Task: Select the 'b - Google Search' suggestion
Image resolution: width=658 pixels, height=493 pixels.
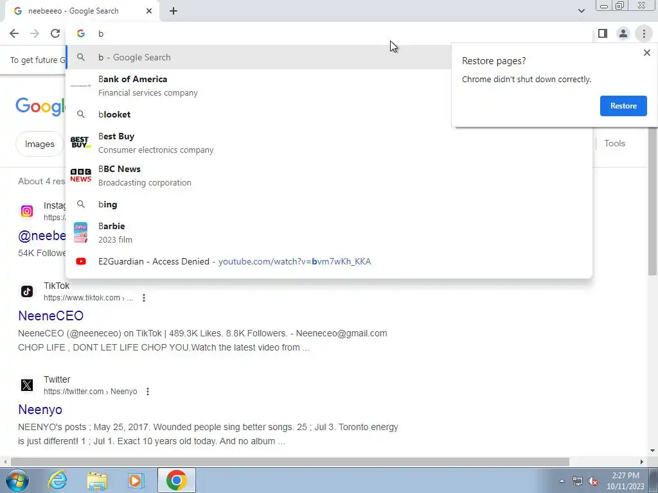Action: click(x=258, y=57)
